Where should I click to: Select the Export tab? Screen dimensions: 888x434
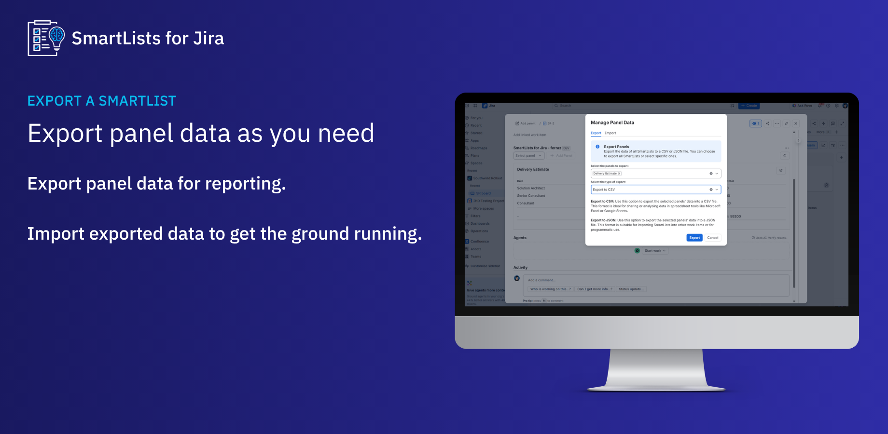[596, 133]
